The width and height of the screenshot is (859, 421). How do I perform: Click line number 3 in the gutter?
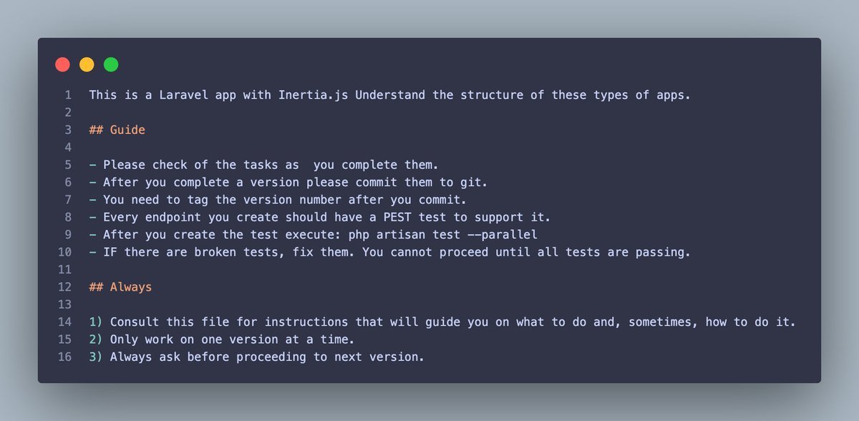(67, 130)
